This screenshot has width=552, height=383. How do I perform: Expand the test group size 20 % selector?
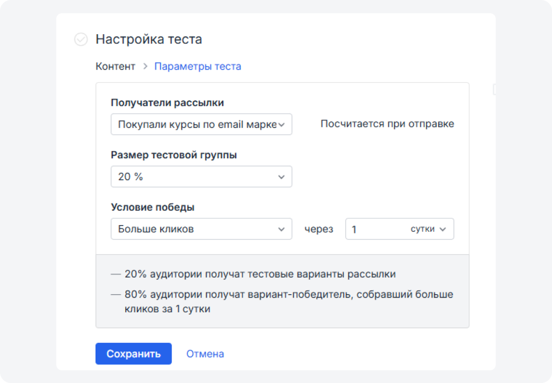click(x=201, y=177)
